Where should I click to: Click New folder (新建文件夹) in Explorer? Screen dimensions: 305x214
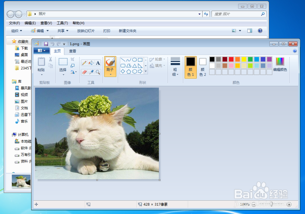127,31
